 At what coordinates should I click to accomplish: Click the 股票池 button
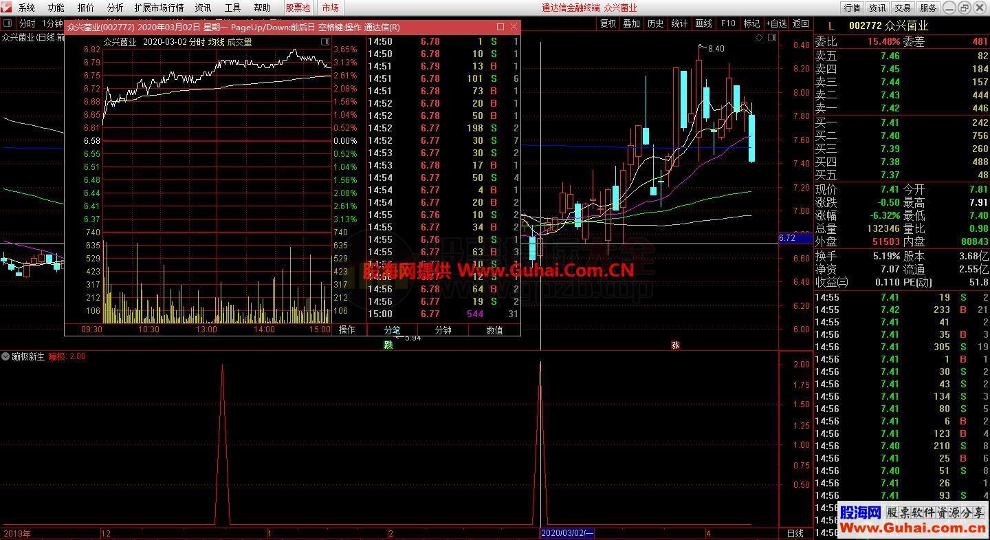298,8
